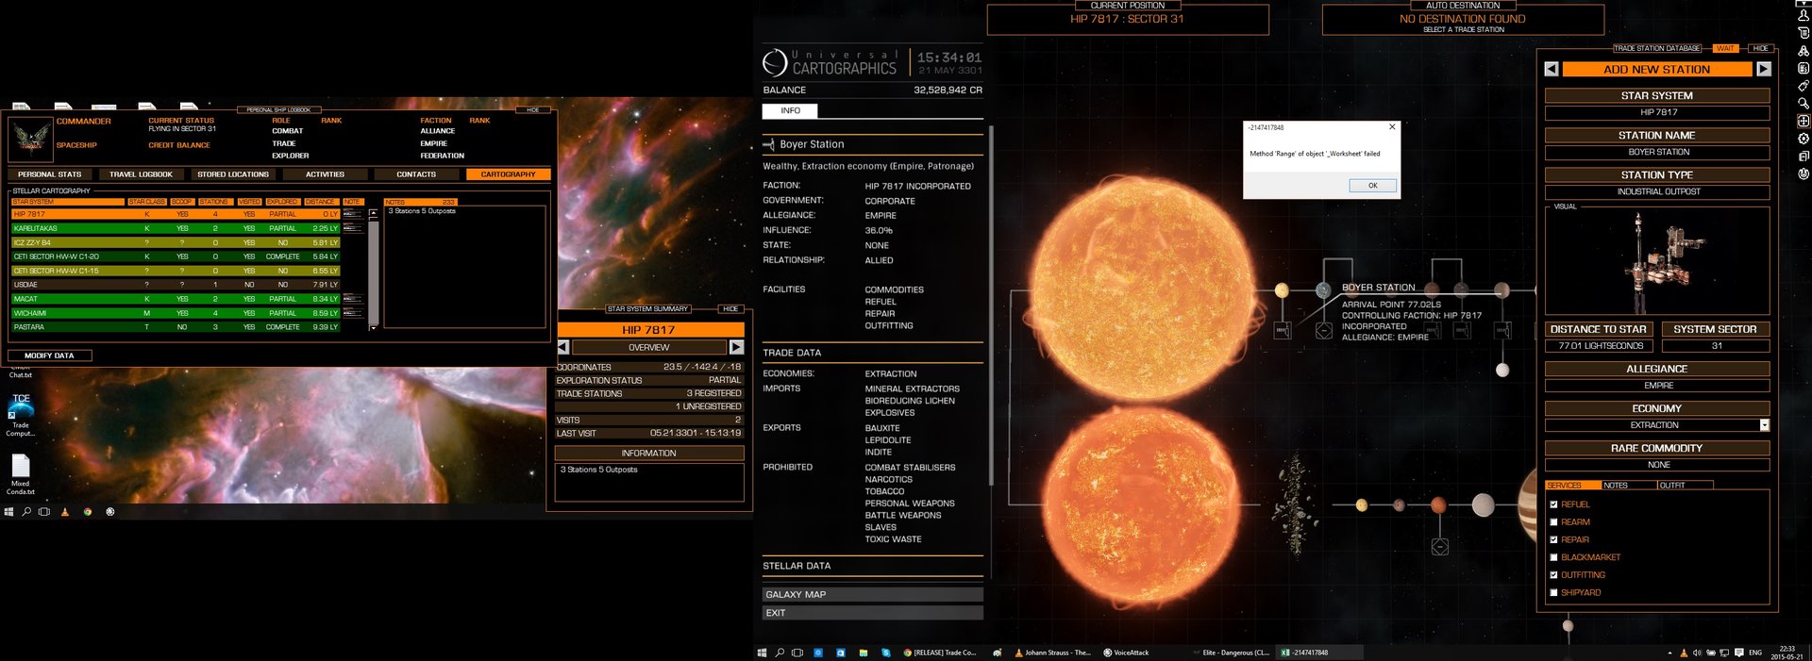Uncheck the REPAIR service checkbox
This screenshot has width=1812, height=661.
(x=1553, y=539)
